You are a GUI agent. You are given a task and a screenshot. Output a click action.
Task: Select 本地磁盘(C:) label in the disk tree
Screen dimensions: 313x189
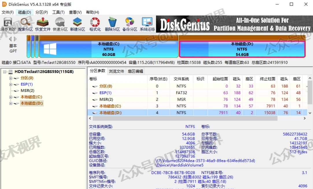pos(31,97)
